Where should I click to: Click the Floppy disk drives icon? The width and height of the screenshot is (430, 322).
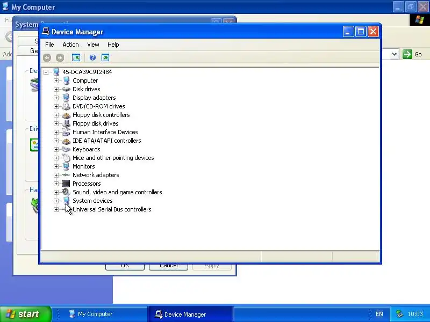[66, 123]
